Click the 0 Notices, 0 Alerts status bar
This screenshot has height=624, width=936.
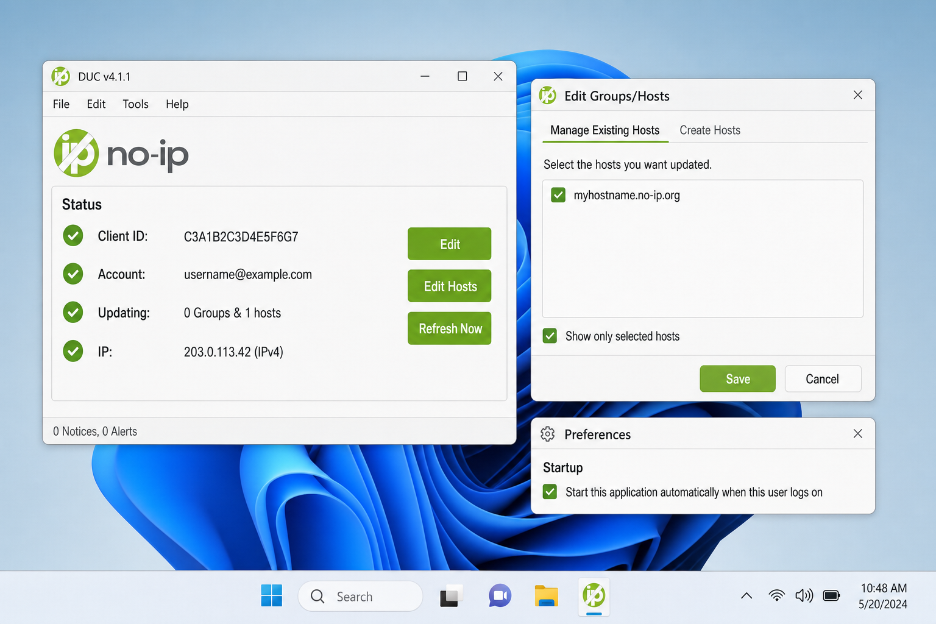point(95,431)
